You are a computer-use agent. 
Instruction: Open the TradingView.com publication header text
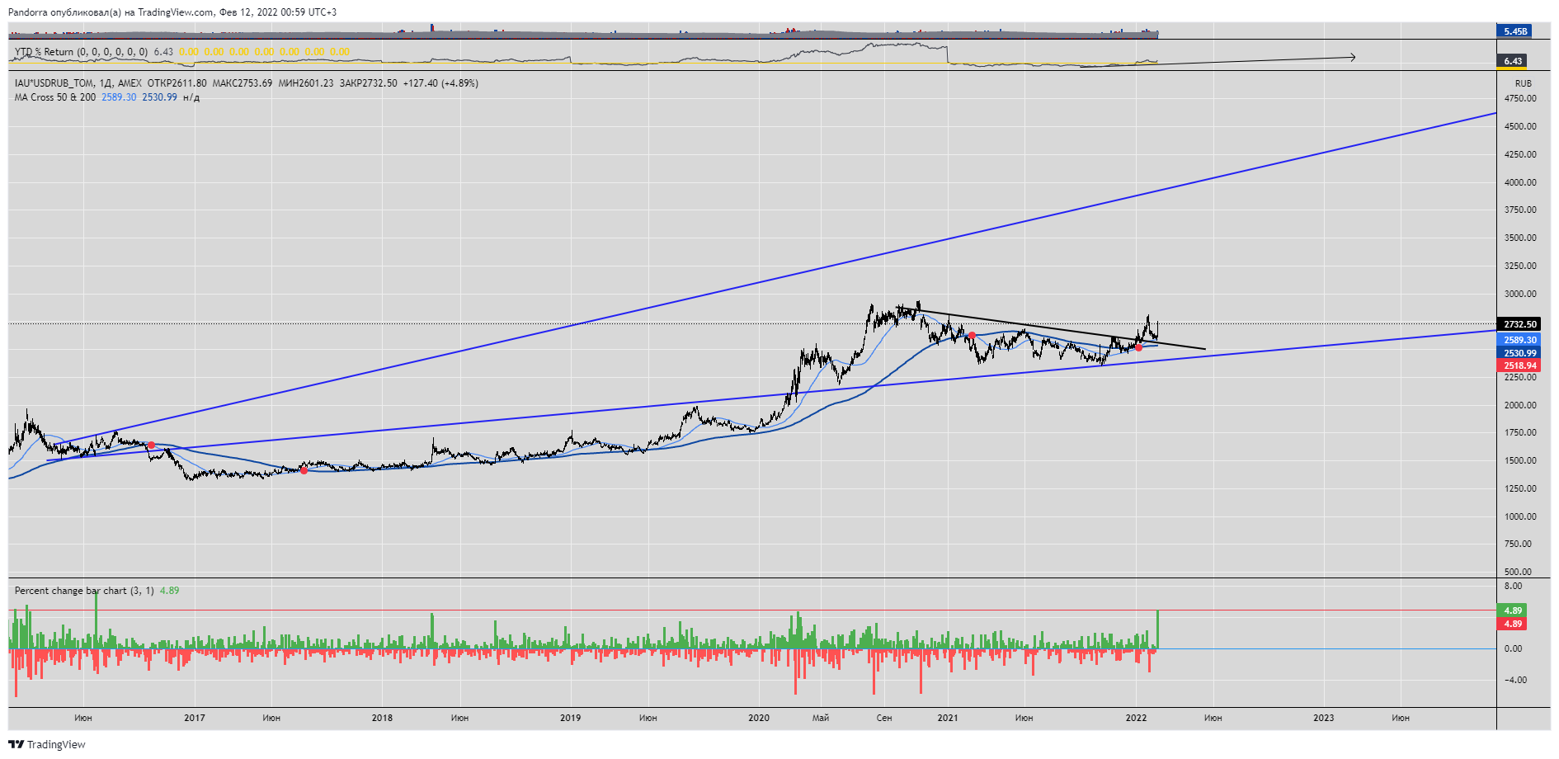click(172, 12)
